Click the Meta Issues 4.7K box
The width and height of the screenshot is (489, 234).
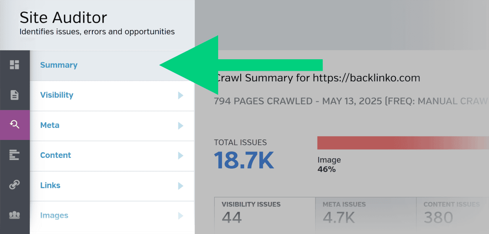[x=365, y=215]
